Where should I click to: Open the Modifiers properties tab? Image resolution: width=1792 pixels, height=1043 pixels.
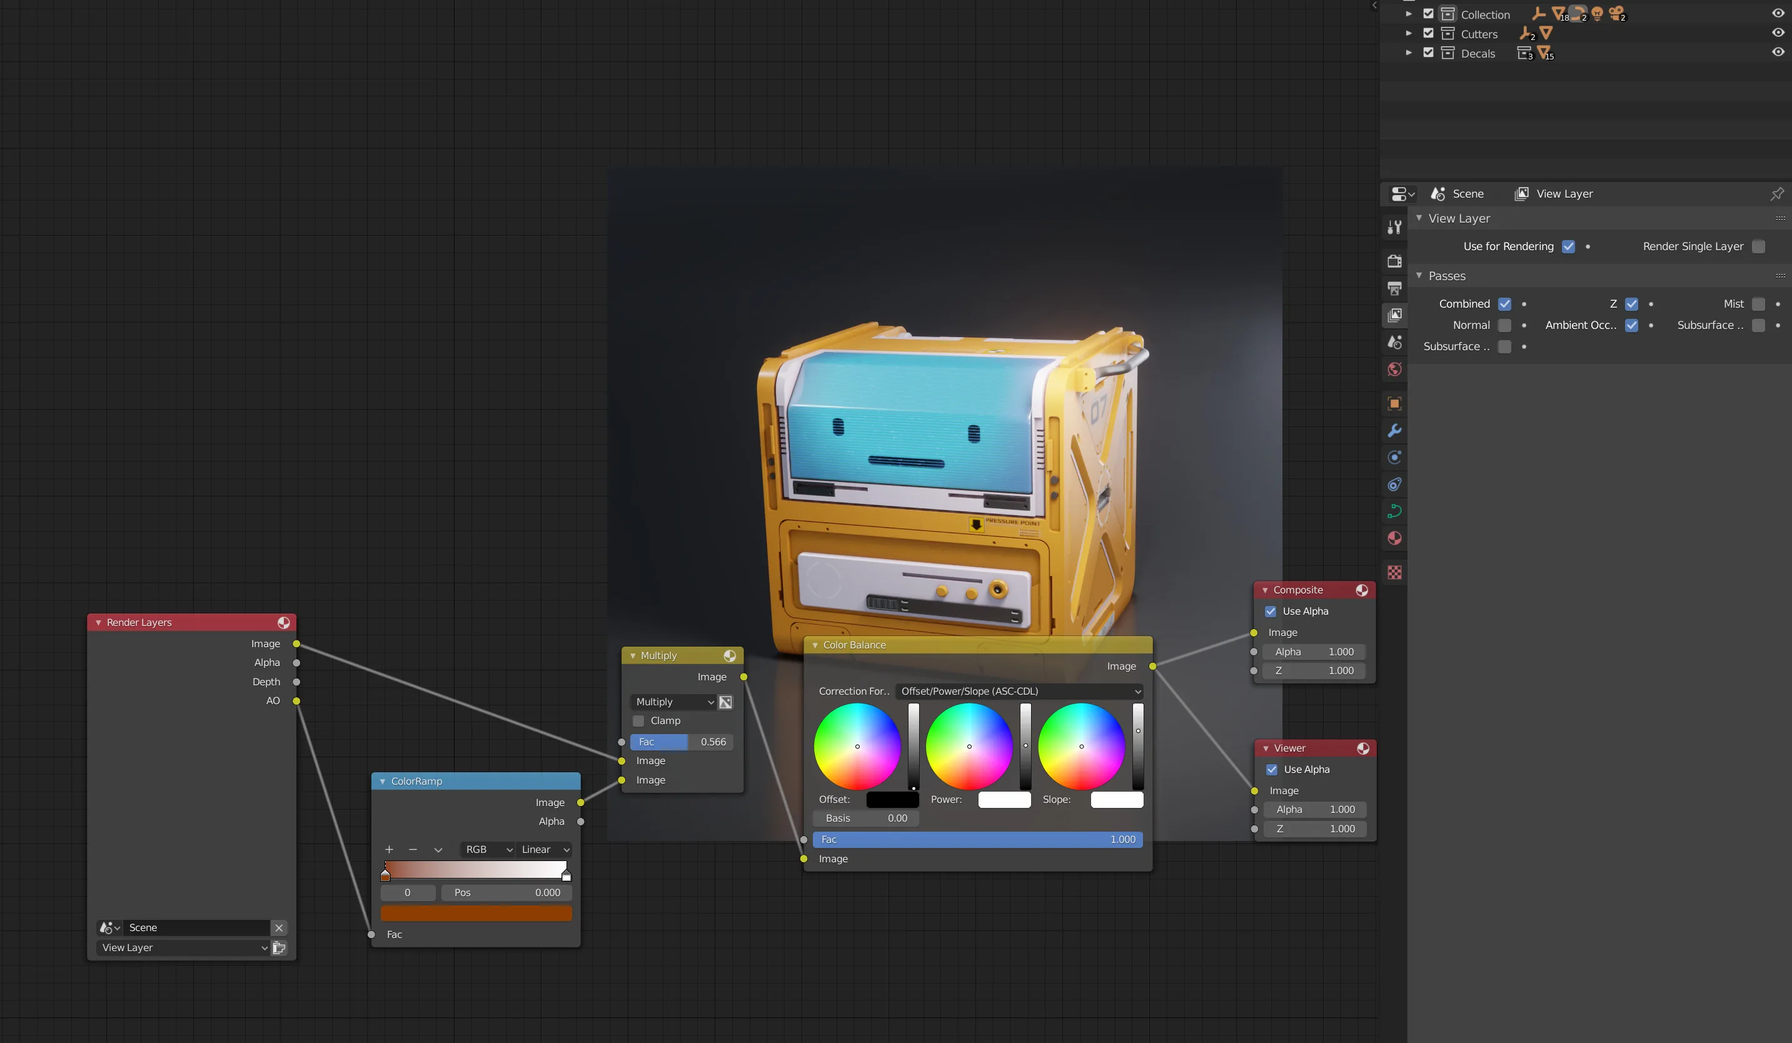tap(1394, 431)
